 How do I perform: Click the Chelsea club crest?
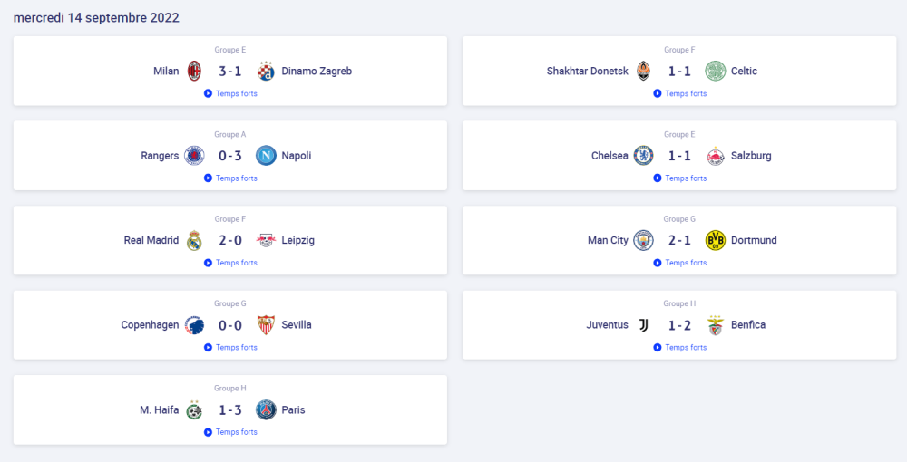point(643,155)
